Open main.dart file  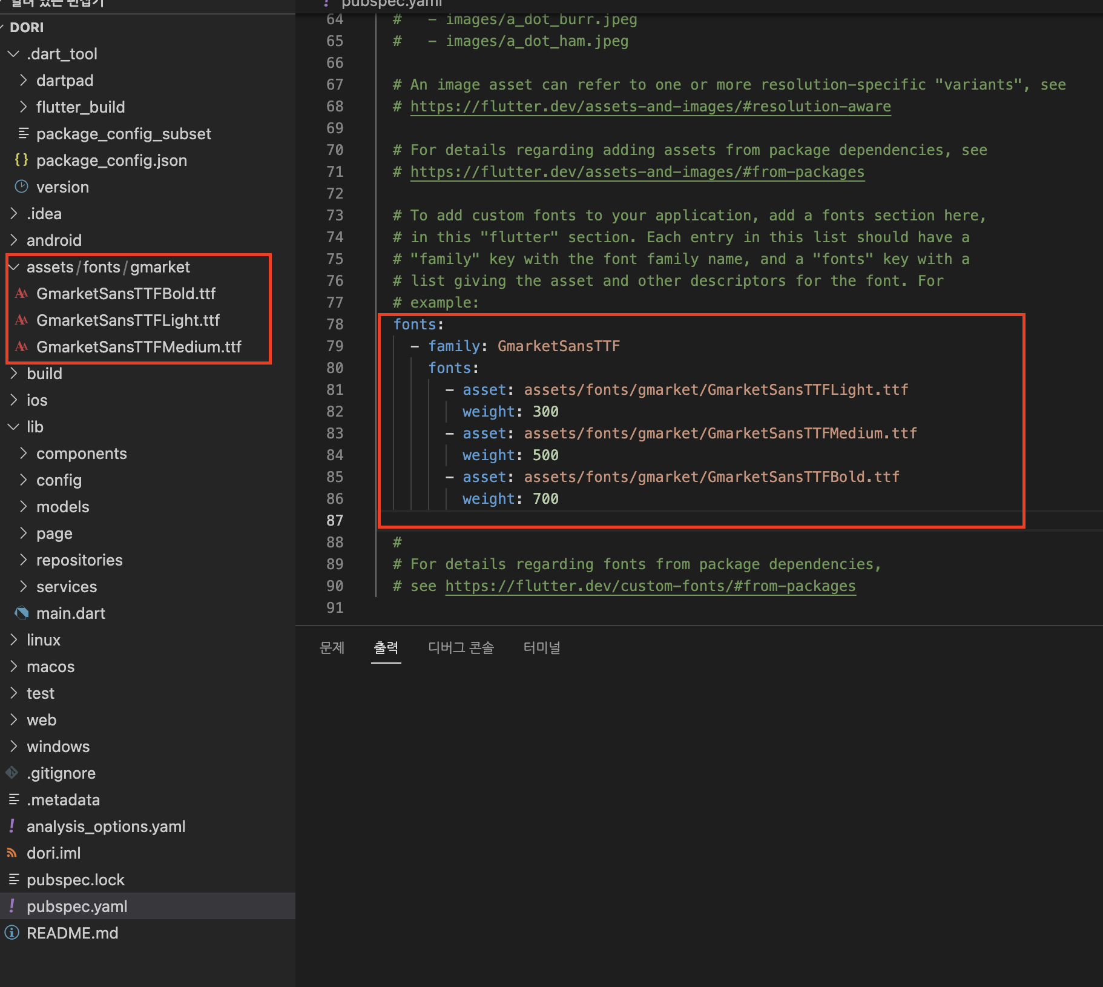[x=71, y=613]
